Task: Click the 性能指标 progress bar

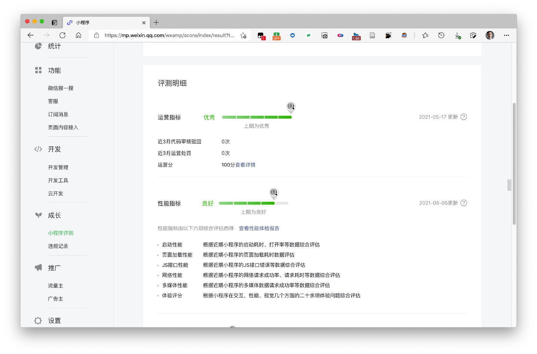Action: [253, 203]
